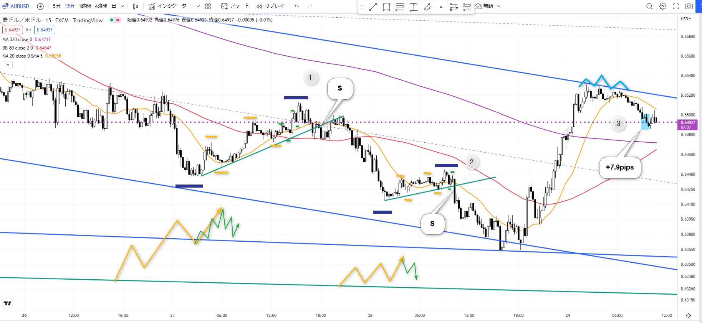Expand the 無題 layout name dropdown
The height and width of the screenshot is (323, 702).
tap(498, 6)
